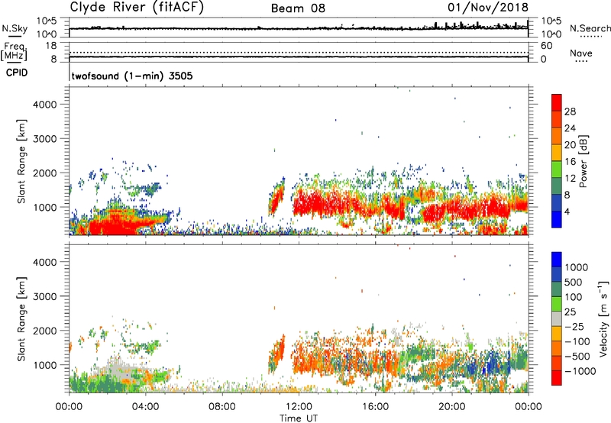Click the '4' power scale value

click(x=567, y=211)
